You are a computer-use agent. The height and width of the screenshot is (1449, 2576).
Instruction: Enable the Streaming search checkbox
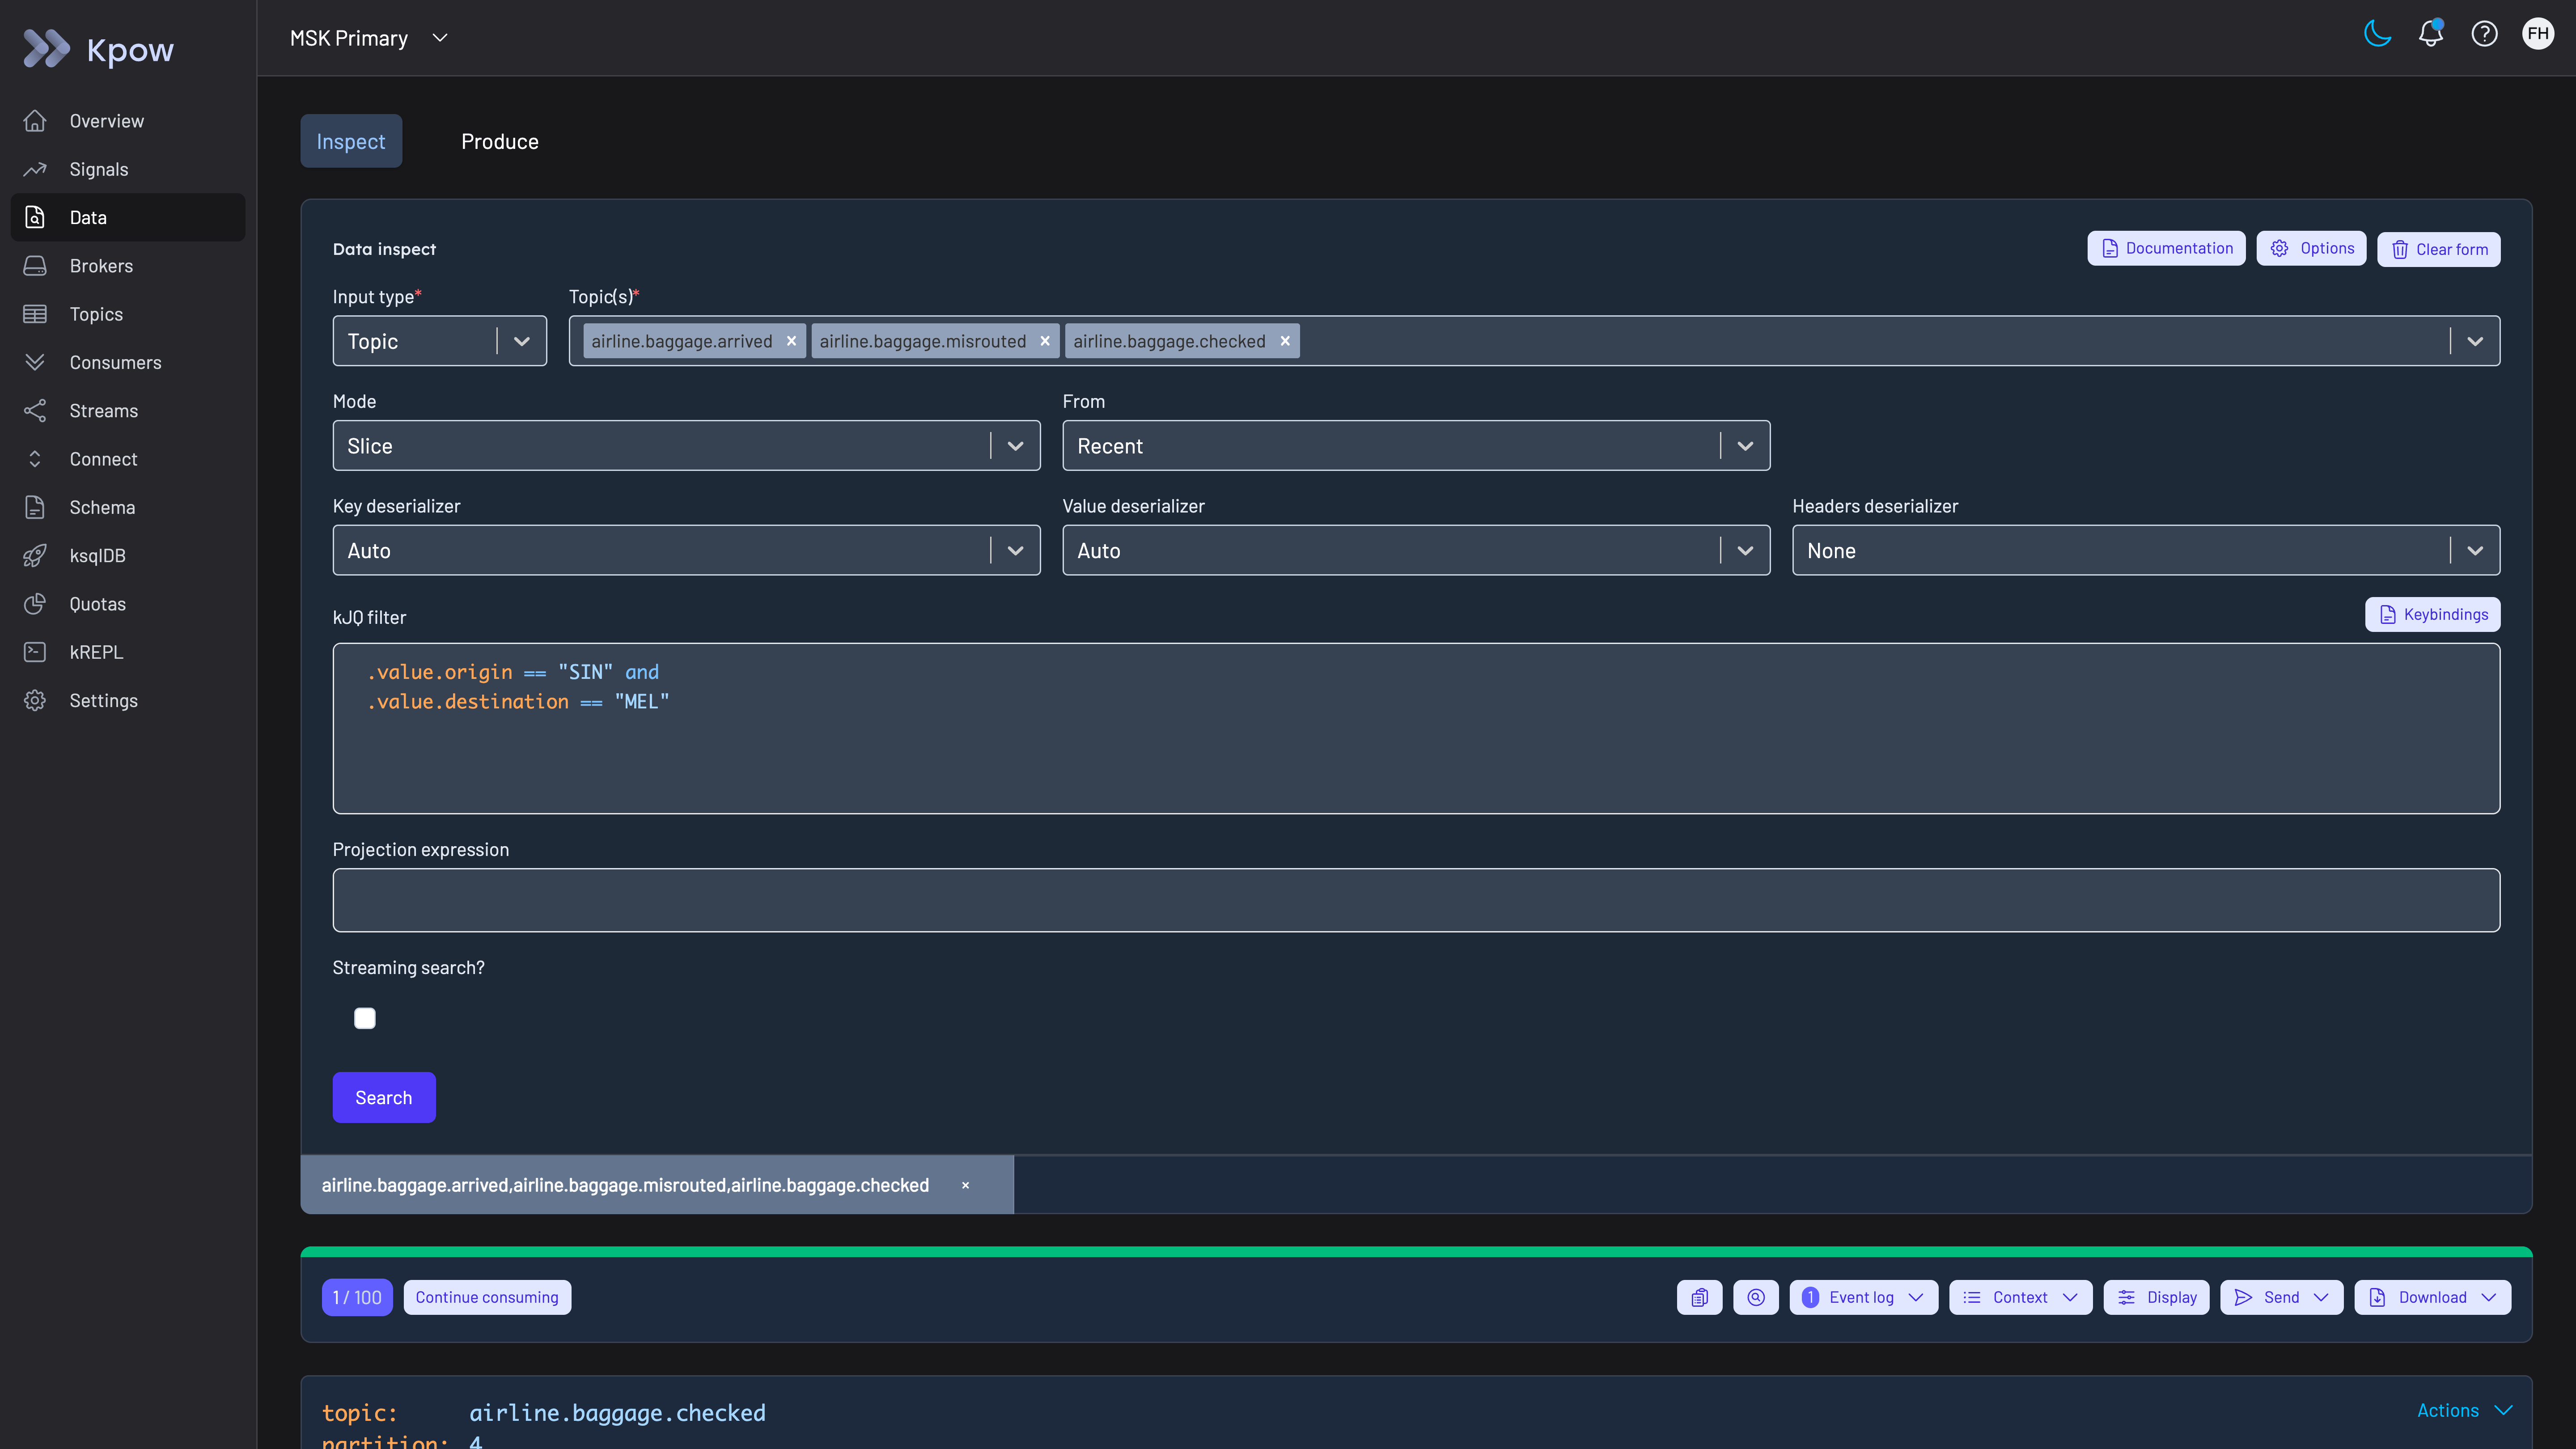[365, 1018]
